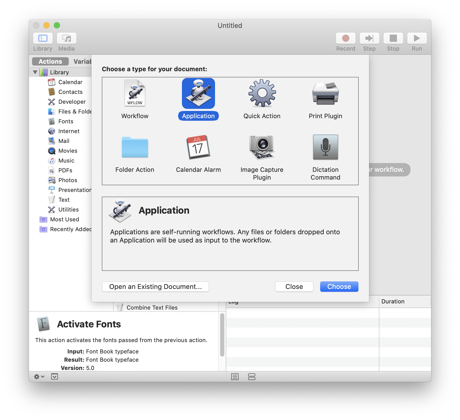Click the Choose button
The height and width of the screenshot is (420, 460).
tap(339, 287)
